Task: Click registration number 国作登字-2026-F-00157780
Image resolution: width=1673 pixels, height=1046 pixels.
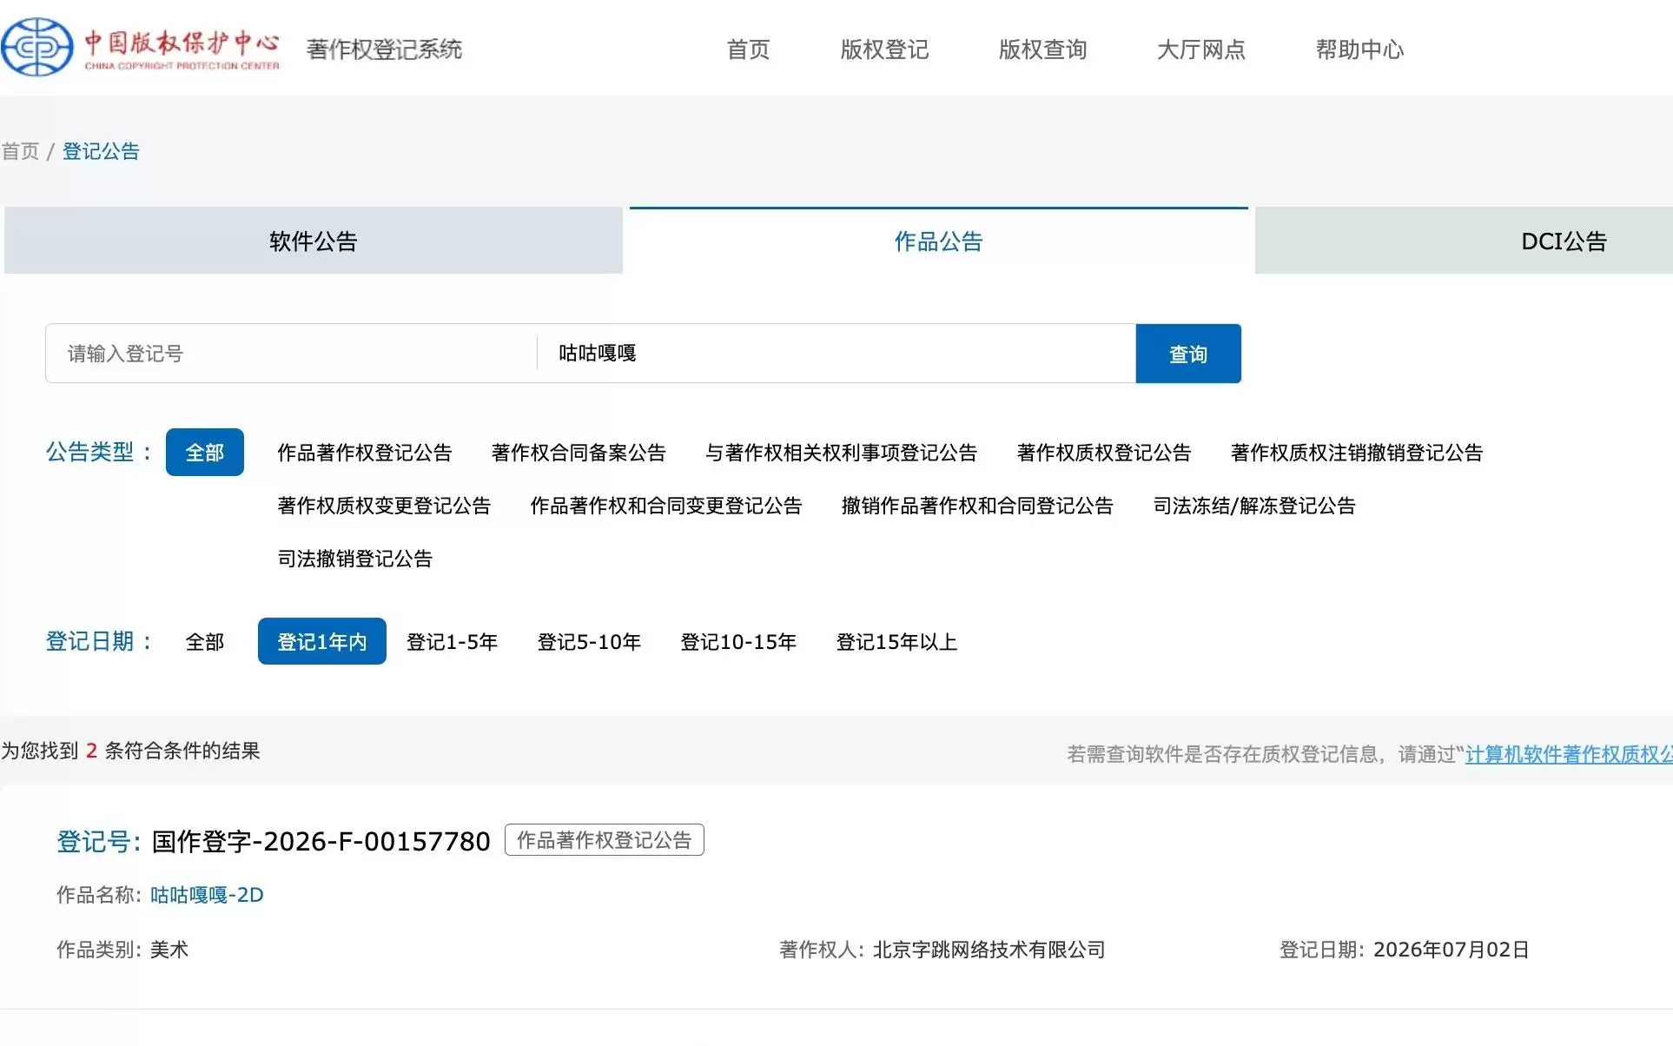Action: pyautogui.click(x=321, y=841)
